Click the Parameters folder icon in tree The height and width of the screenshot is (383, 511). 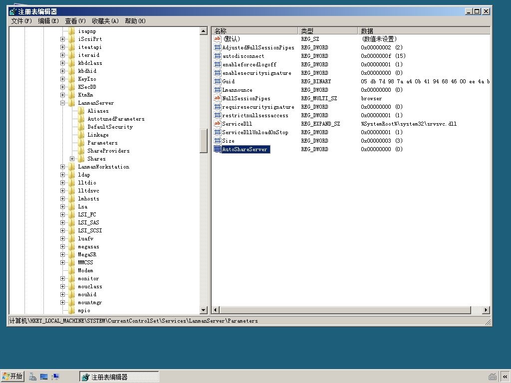point(81,143)
